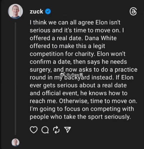Click the final words "sport seriously"

coord(109,117)
